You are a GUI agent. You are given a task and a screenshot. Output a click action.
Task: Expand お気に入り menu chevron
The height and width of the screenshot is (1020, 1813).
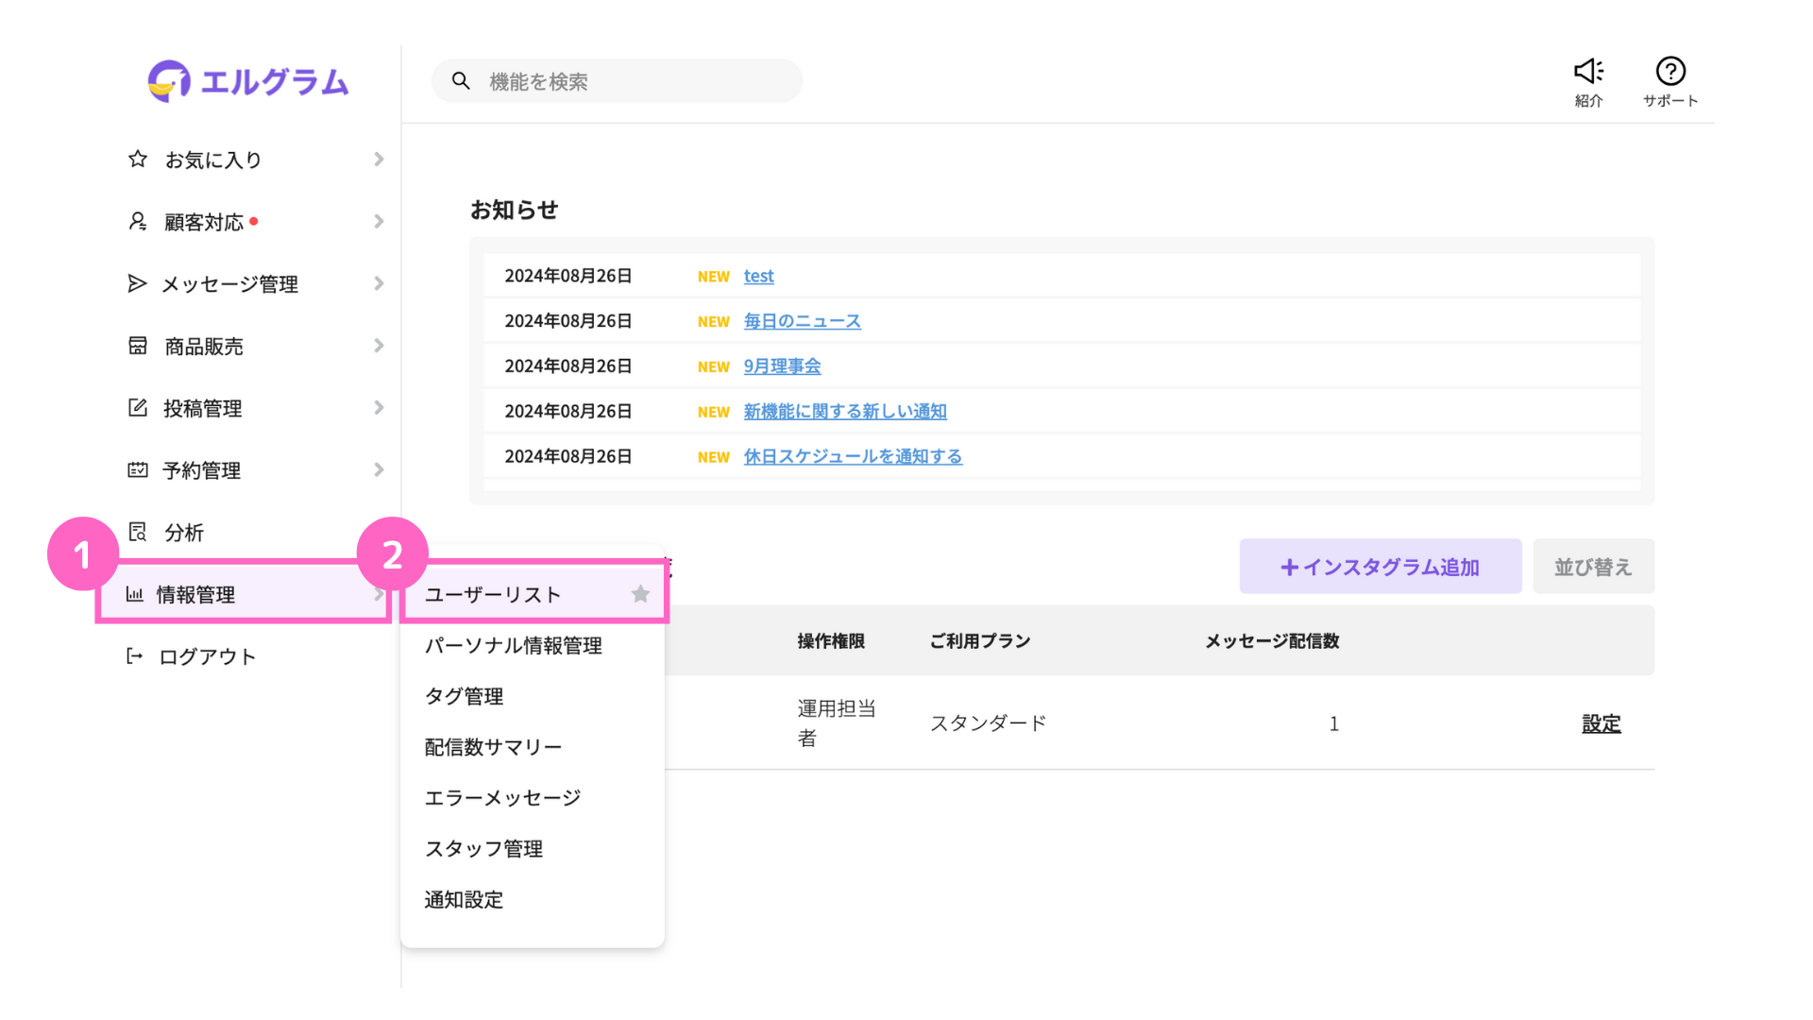[x=379, y=159]
